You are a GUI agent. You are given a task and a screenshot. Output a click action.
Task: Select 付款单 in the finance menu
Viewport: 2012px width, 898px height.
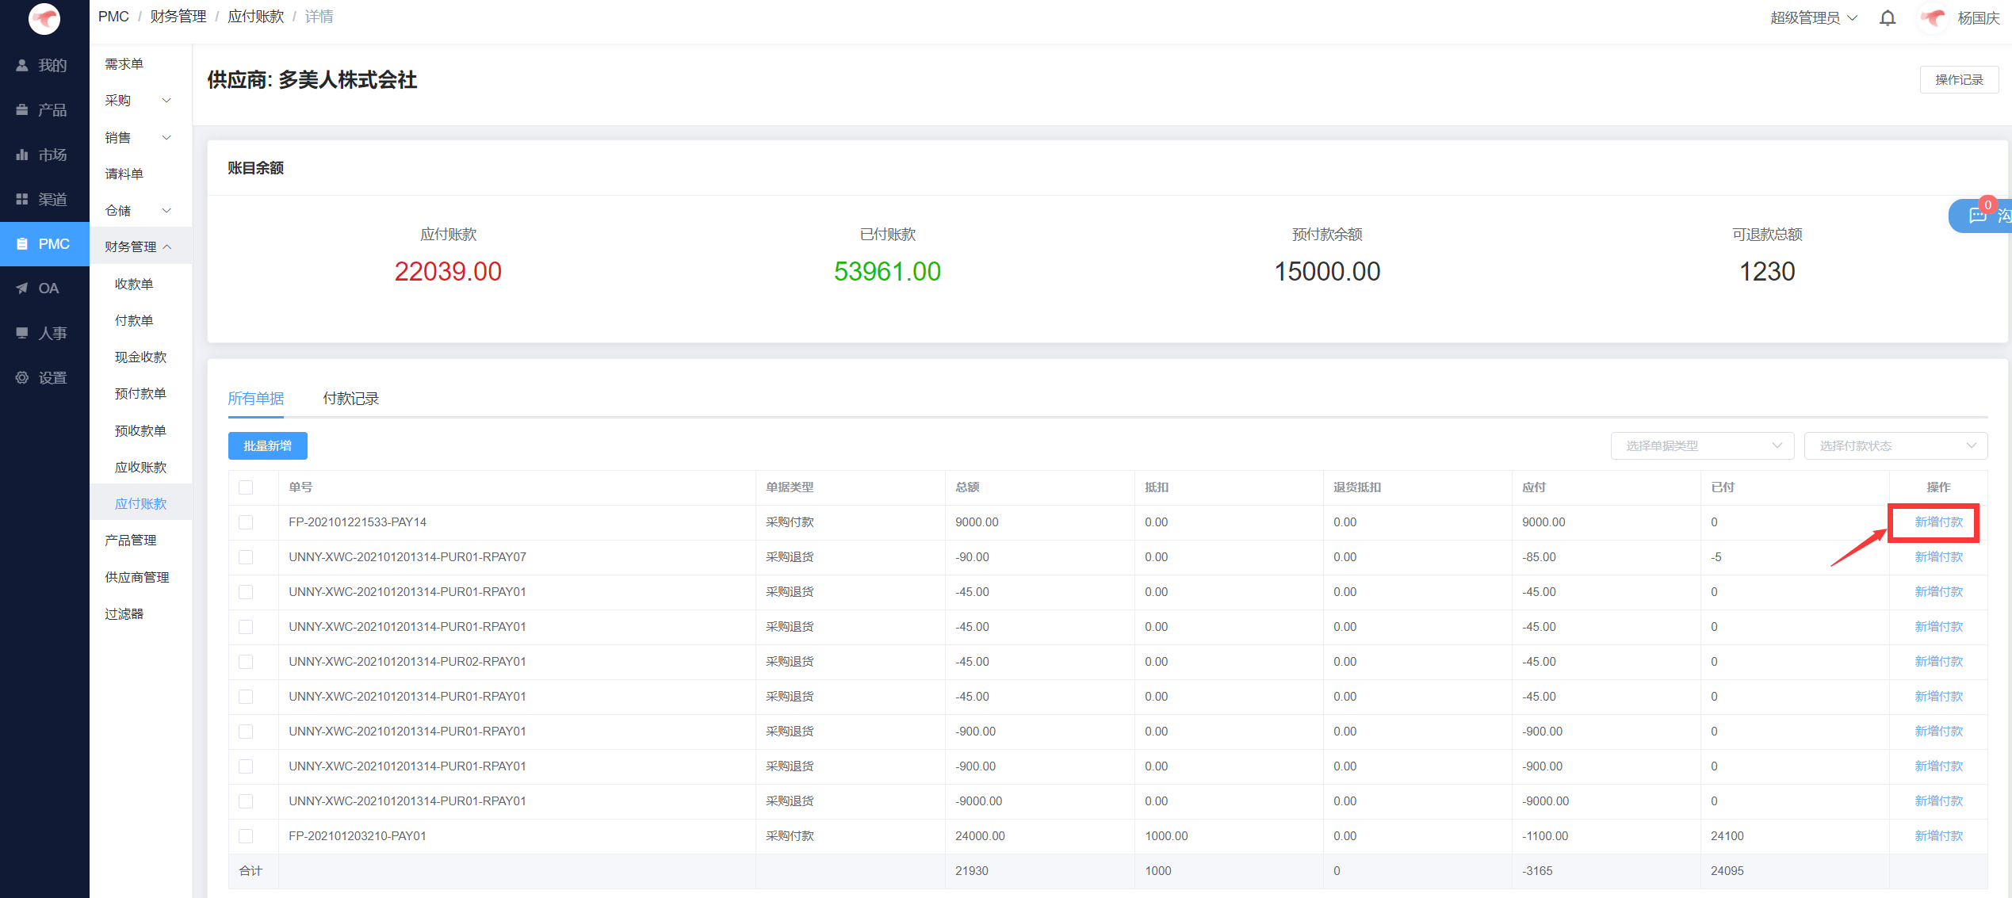click(134, 320)
